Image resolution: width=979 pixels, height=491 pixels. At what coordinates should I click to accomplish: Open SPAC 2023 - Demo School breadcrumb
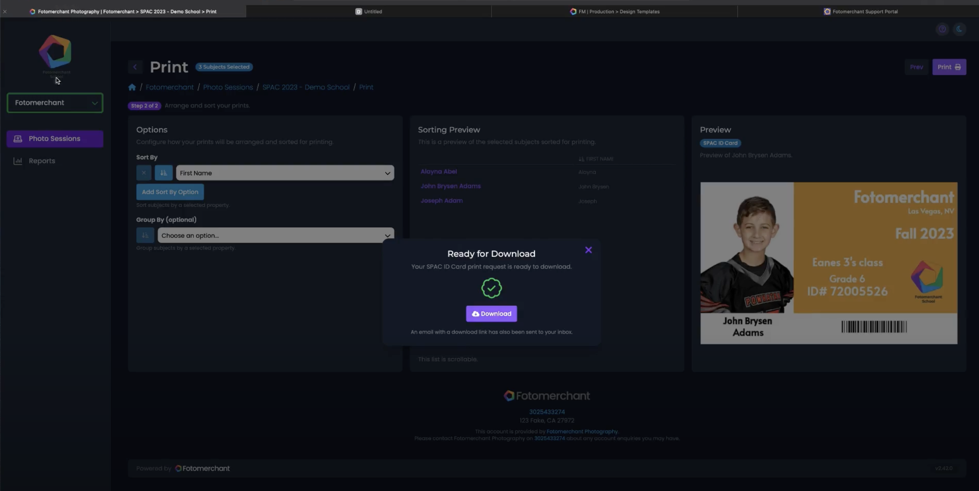point(306,87)
